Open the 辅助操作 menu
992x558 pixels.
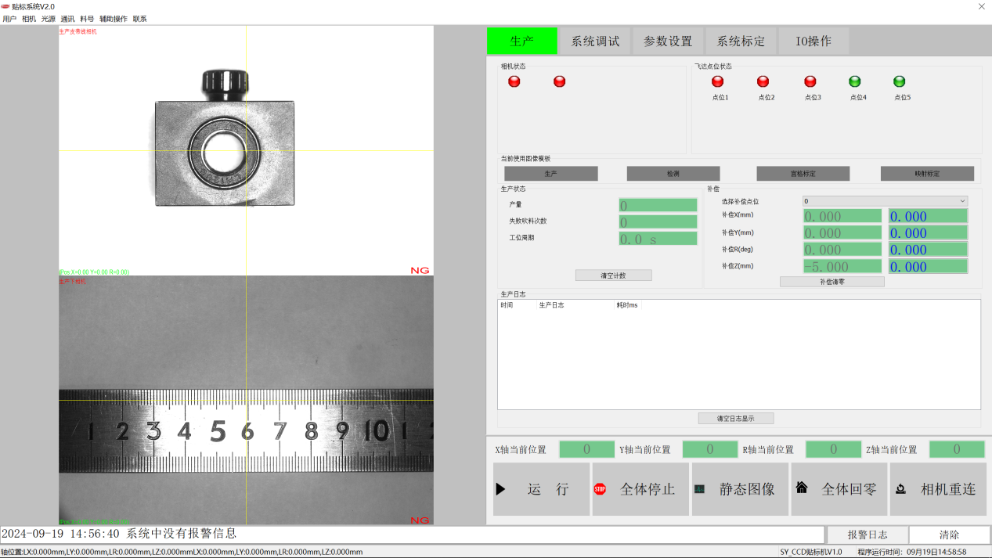pos(113,19)
